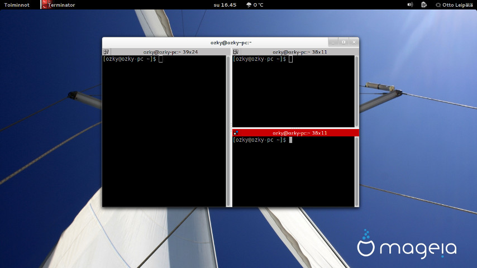Click the group icon of the upper 38x11 terminal
Viewport: 477px width, 268px height.
pyautogui.click(x=236, y=52)
